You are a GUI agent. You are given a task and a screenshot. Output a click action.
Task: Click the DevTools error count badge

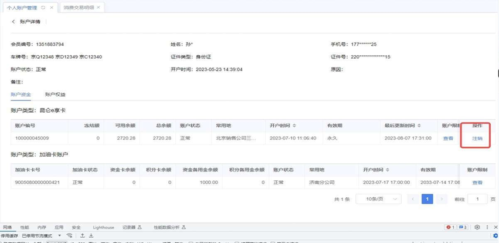tap(450, 227)
